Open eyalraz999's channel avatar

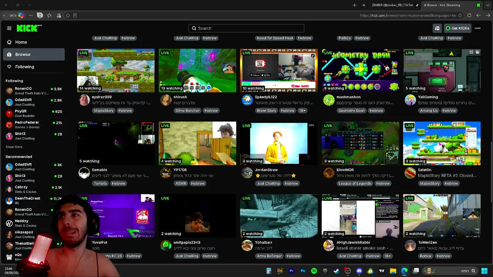tap(84, 100)
